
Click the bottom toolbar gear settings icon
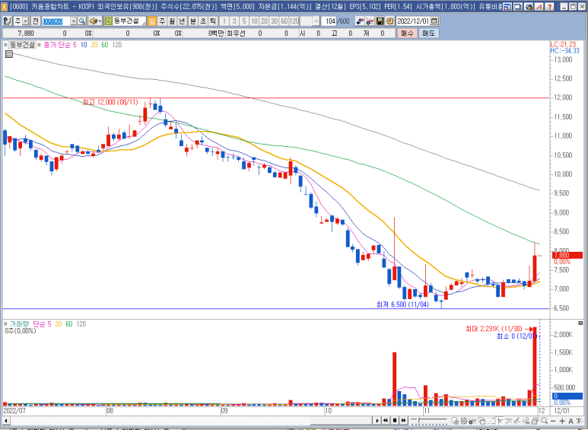(x=464, y=421)
